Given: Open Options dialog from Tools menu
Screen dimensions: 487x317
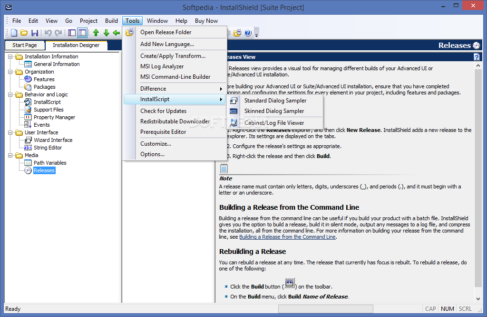Looking at the screenshot, I should tap(175, 154).
